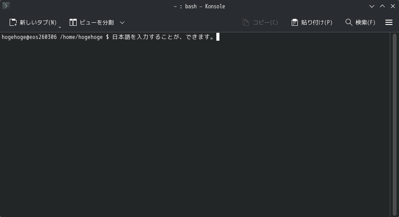Click the paste clipboard icon

294,22
